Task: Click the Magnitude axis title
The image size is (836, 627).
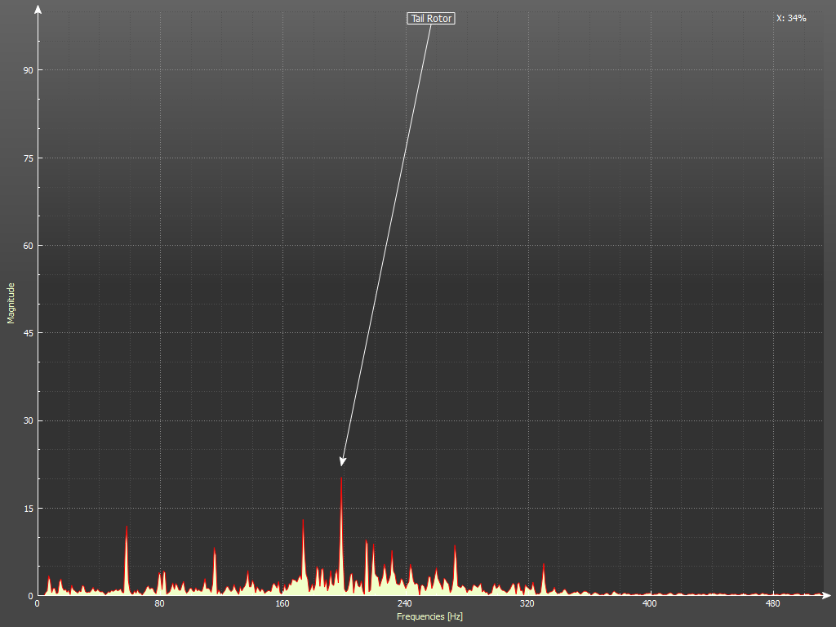Action: click(11, 303)
